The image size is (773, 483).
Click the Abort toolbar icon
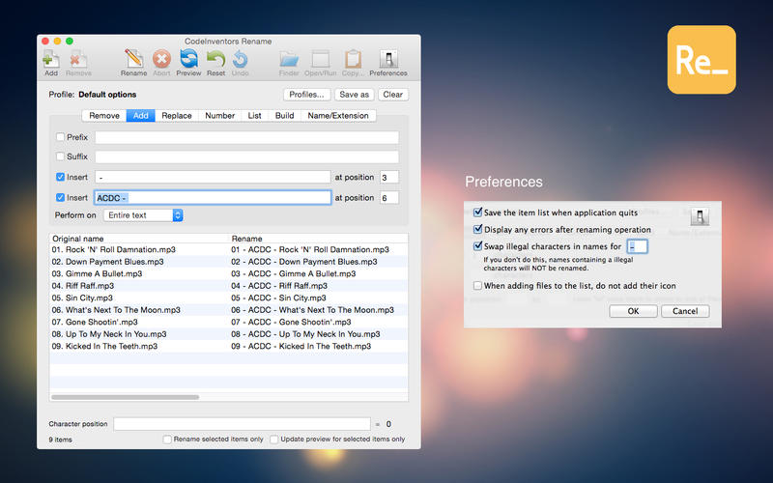[161, 60]
